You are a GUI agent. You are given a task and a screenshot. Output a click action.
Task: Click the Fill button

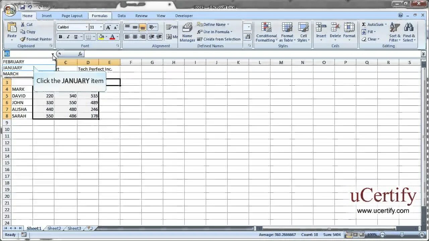click(369, 32)
